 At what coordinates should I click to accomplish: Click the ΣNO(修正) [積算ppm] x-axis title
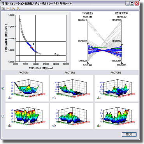pos(41,68)
